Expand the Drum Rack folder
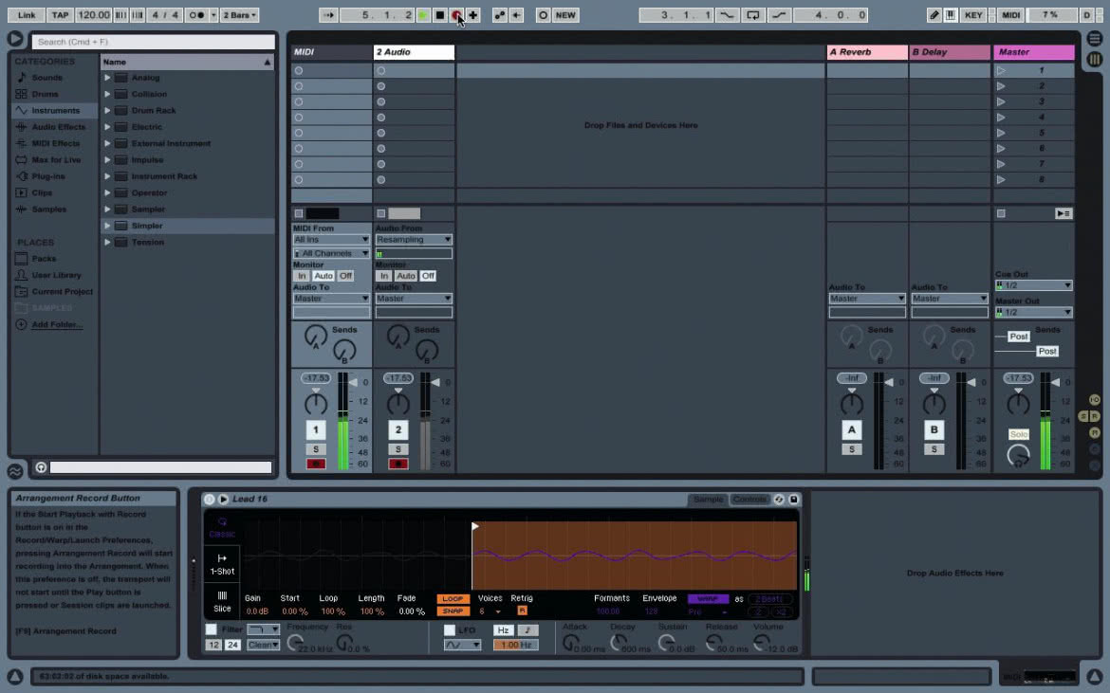This screenshot has width=1110, height=693. coord(107,110)
